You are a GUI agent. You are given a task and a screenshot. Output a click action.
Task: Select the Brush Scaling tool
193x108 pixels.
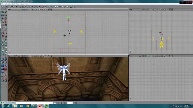coord(3,15)
